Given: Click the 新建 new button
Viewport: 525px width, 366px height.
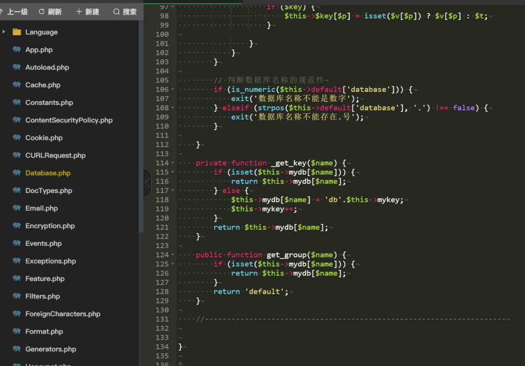Looking at the screenshot, I should click(x=87, y=12).
